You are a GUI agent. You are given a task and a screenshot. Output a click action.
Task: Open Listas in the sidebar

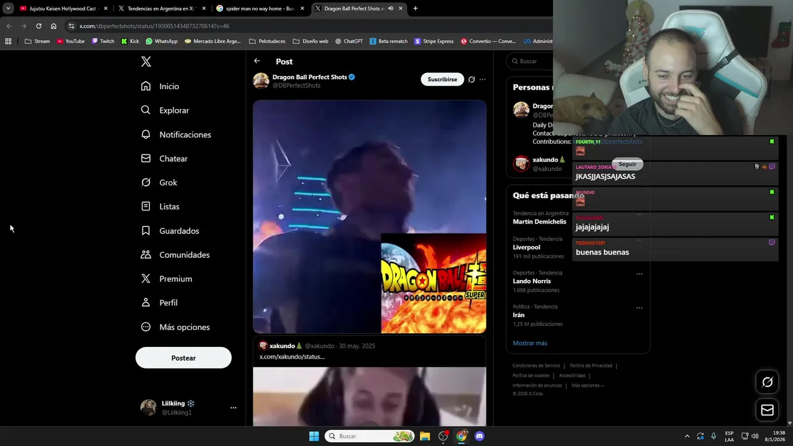pyautogui.click(x=160, y=206)
